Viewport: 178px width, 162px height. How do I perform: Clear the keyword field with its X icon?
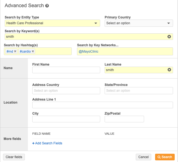tap(169, 37)
